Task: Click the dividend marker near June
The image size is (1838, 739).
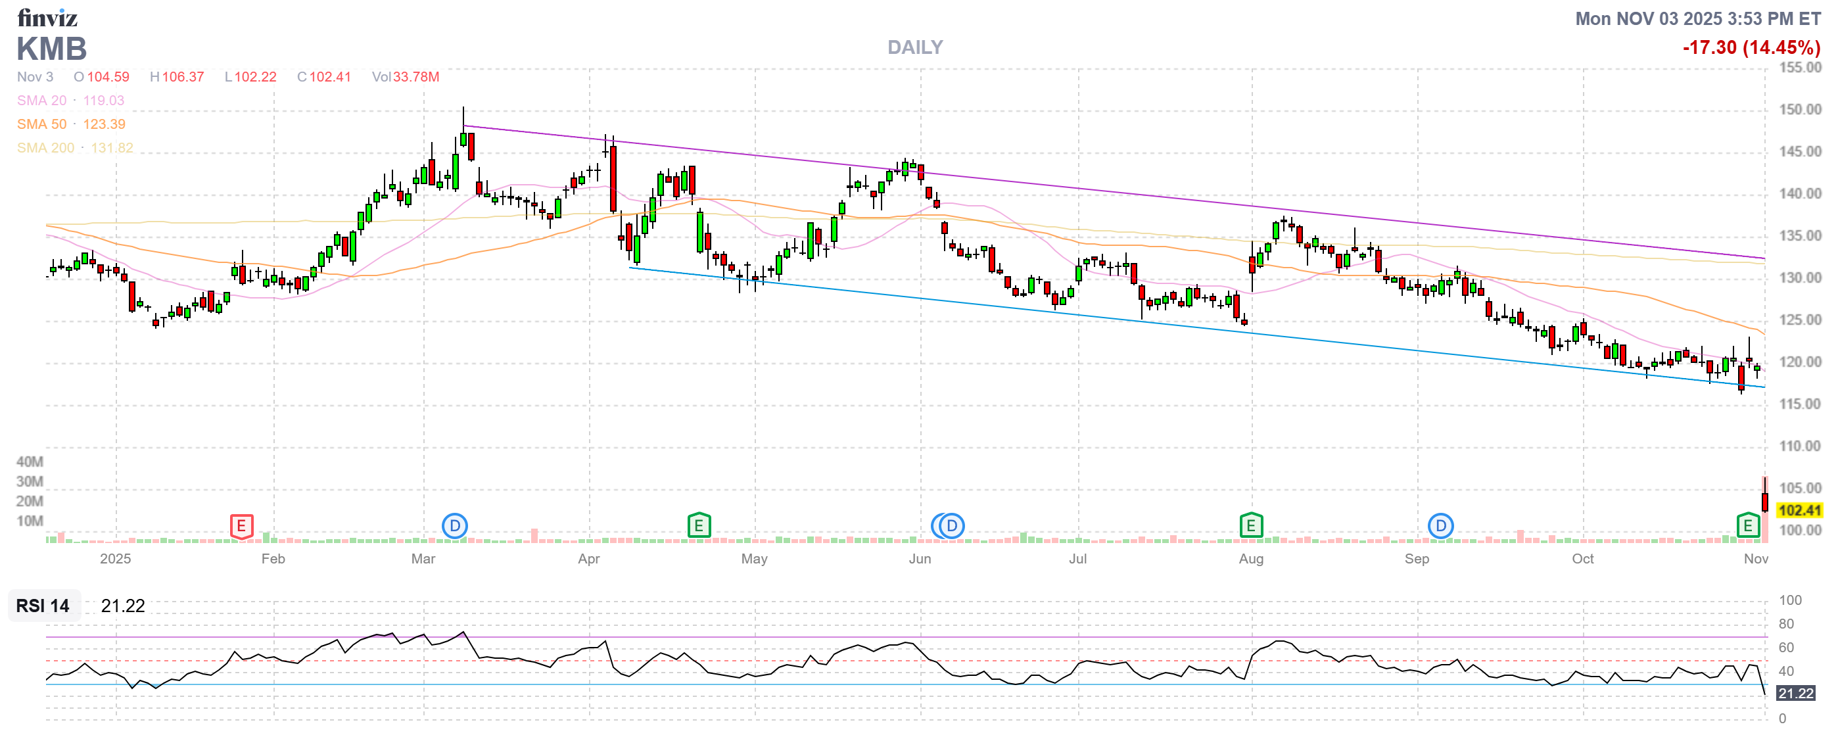Action: (x=951, y=527)
